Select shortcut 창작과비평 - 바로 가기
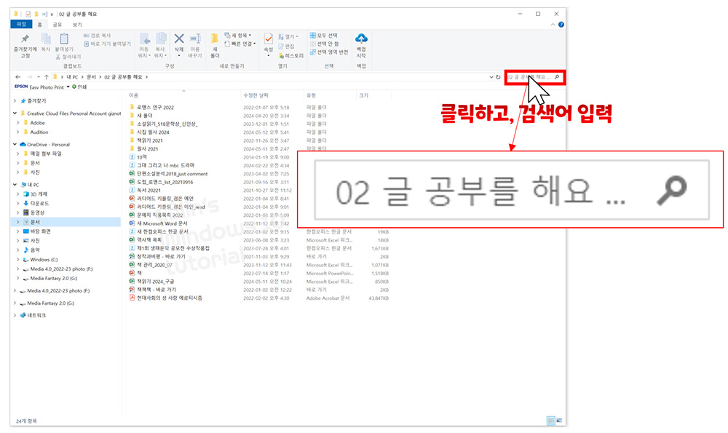This screenshot has width=728, height=433. click(x=161, y=257)
